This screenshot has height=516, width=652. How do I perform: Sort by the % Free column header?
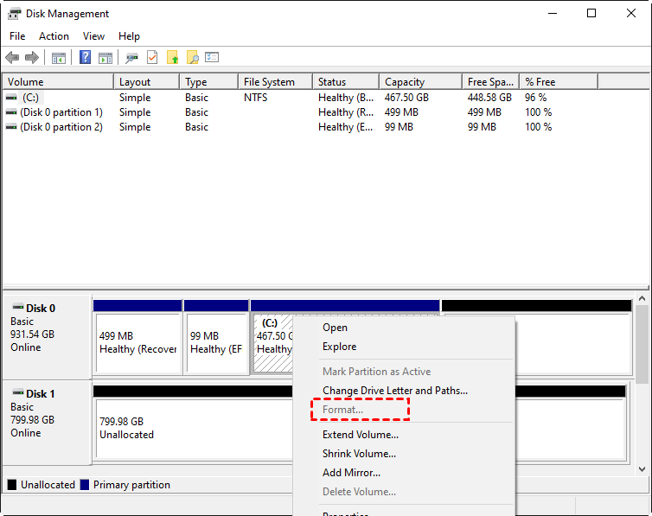(559, 82)
